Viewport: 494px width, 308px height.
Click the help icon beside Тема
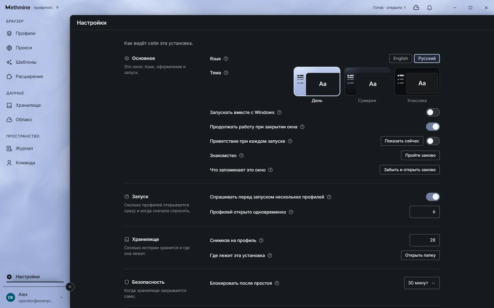(226, 73)
